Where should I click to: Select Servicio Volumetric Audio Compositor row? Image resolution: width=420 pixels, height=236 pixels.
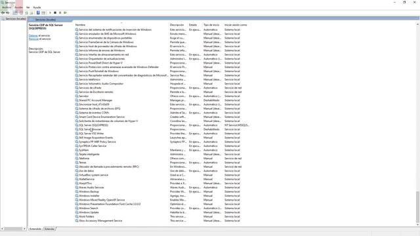162,84
